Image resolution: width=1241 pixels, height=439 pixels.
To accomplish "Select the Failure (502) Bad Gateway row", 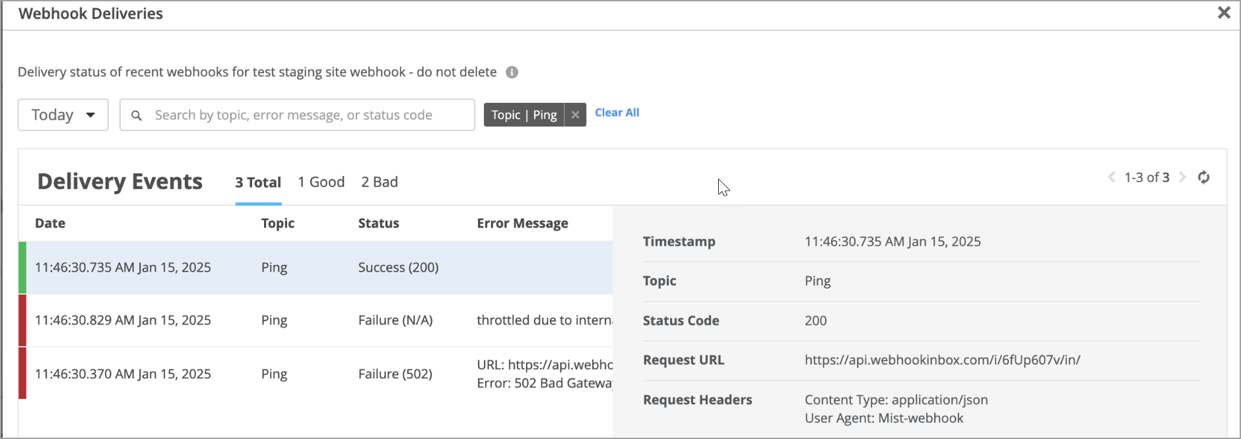I will (x=317, y=374).
